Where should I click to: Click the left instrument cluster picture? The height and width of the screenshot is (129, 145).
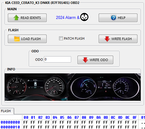36,87
